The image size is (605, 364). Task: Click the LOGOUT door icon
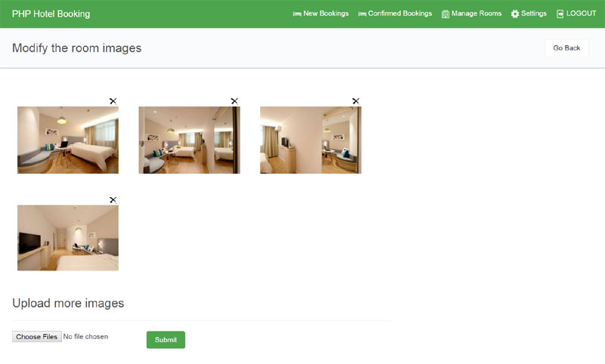pos(560,14)
